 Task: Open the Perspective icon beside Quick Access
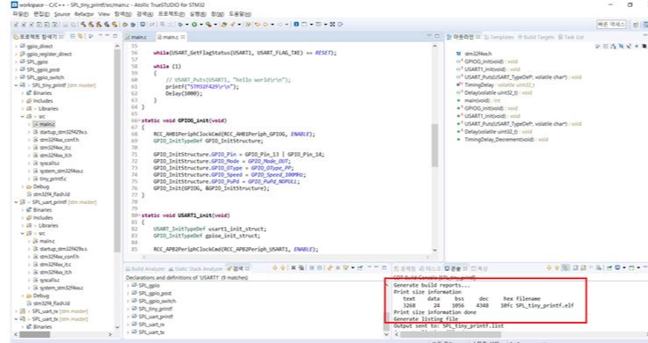tap(636, 25)
